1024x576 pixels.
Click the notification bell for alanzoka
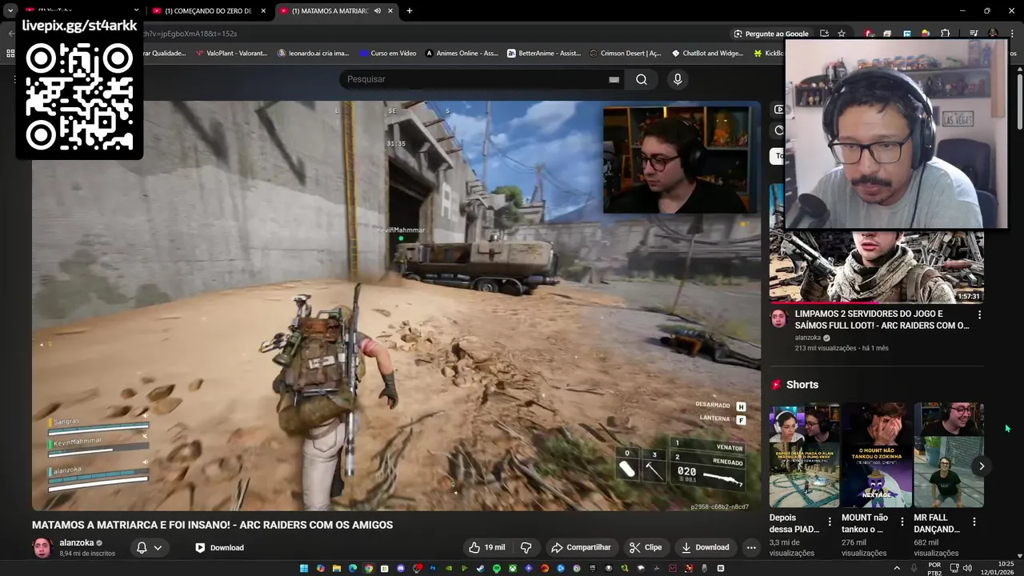point(142,547)
